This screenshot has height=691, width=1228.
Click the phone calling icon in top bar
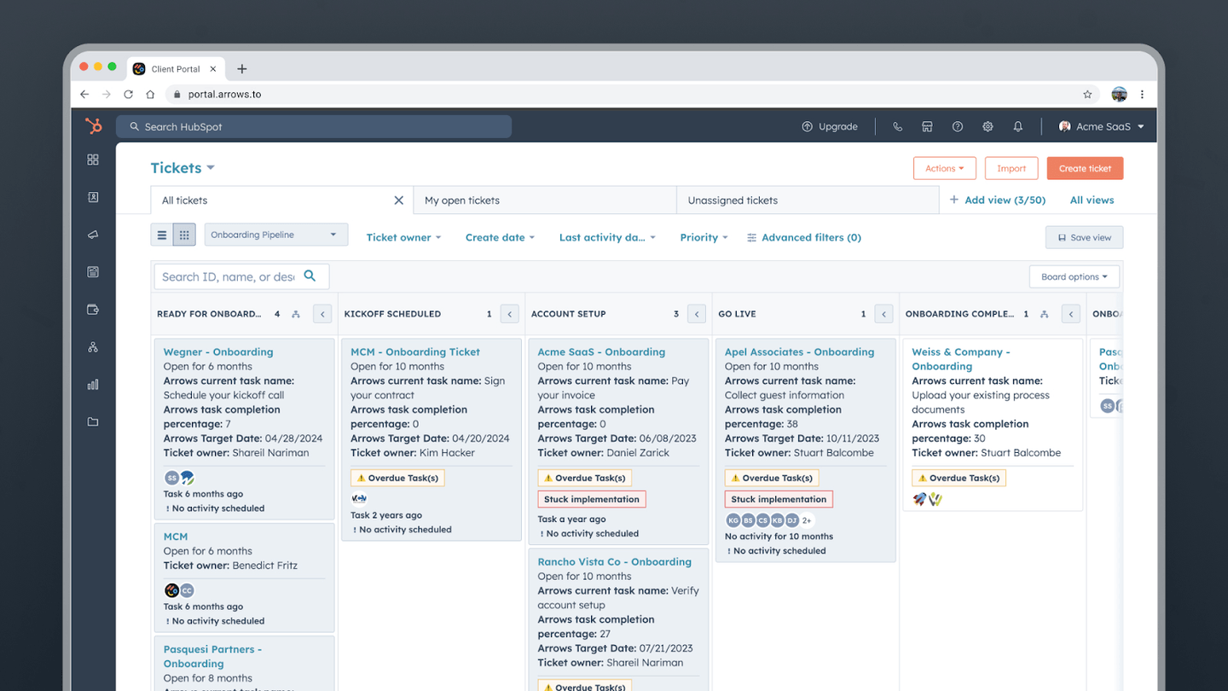tap(897, 126)
